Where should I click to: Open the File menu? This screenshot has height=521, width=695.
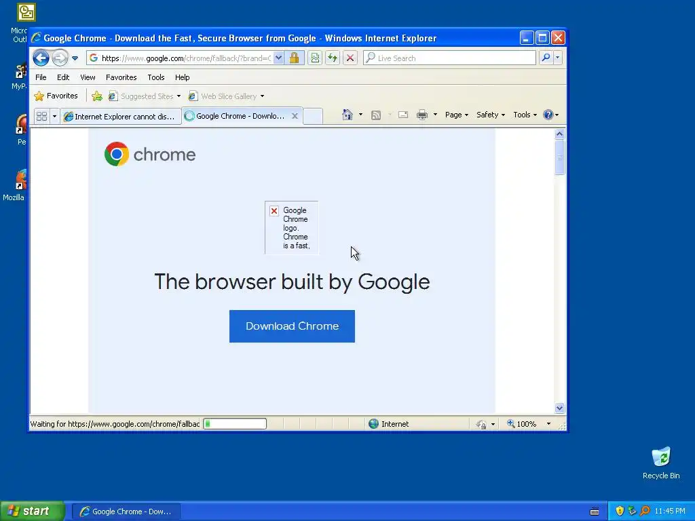click(x=41, y=77)
